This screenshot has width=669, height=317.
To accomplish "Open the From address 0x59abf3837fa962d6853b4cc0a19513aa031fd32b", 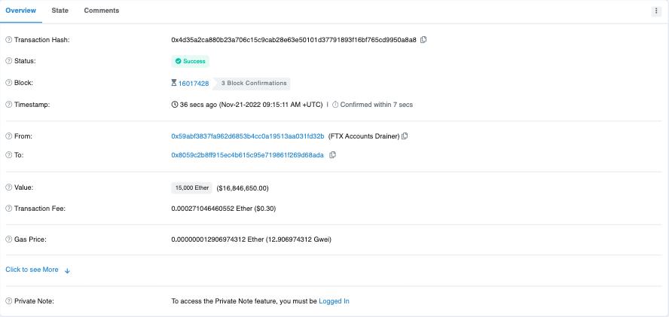I will (x=248, y=136).
